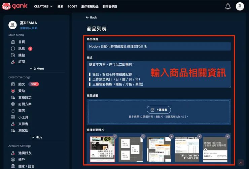Click the shop tag icon beside 商店
The image size is (249, 169).
tap(13, 110)
